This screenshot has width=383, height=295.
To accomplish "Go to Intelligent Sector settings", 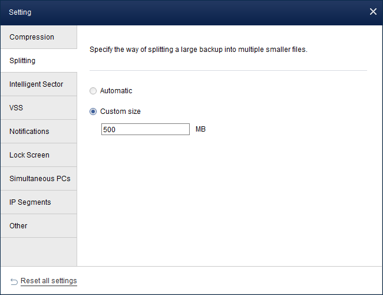I will (x=38, y=84).
